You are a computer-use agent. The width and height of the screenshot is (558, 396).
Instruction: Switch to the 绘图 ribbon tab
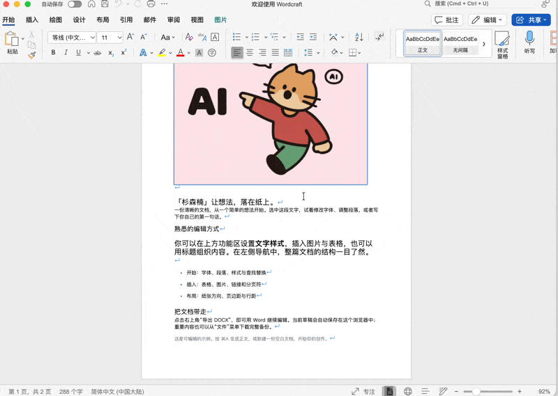pyautogui.click(x=56, y=20)
